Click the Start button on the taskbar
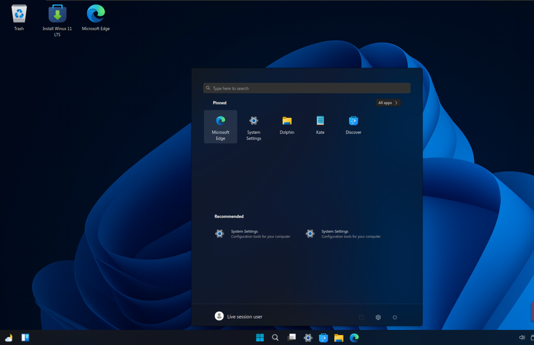The image size is (534, 345). click(x=260, y=337)
